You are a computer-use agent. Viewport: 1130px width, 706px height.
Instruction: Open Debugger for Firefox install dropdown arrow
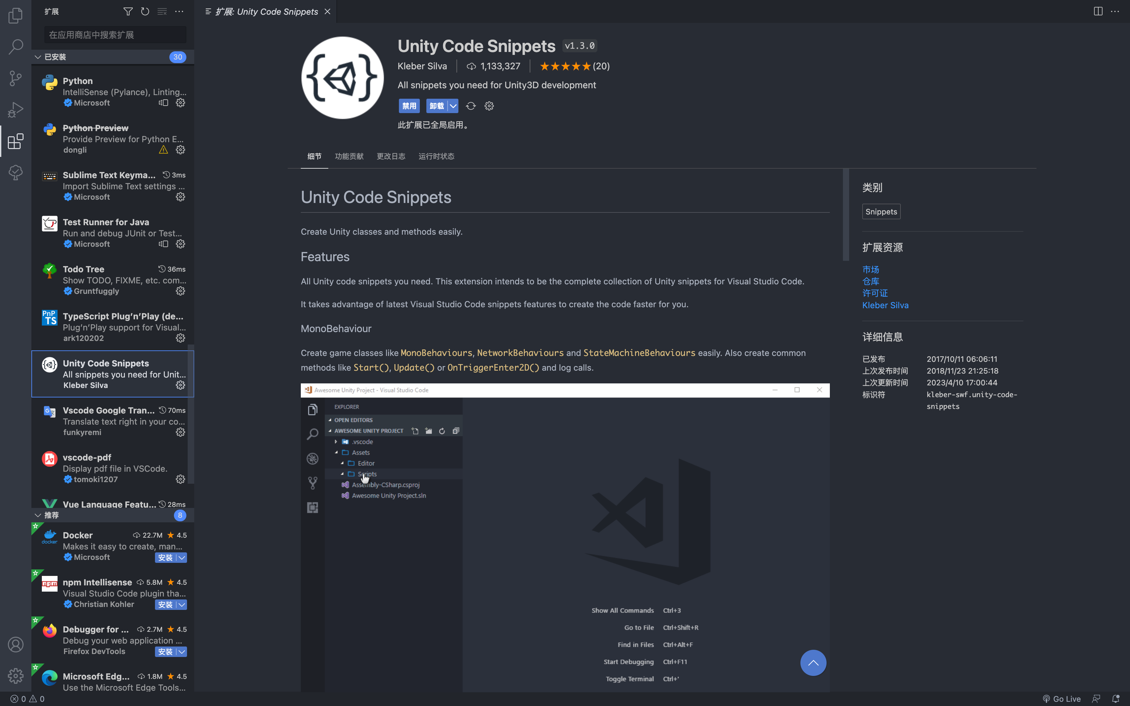182,652
